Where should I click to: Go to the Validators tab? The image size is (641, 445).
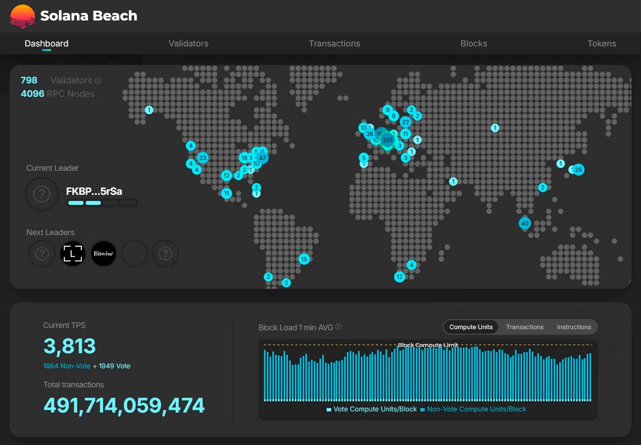(x=188, y=43)
